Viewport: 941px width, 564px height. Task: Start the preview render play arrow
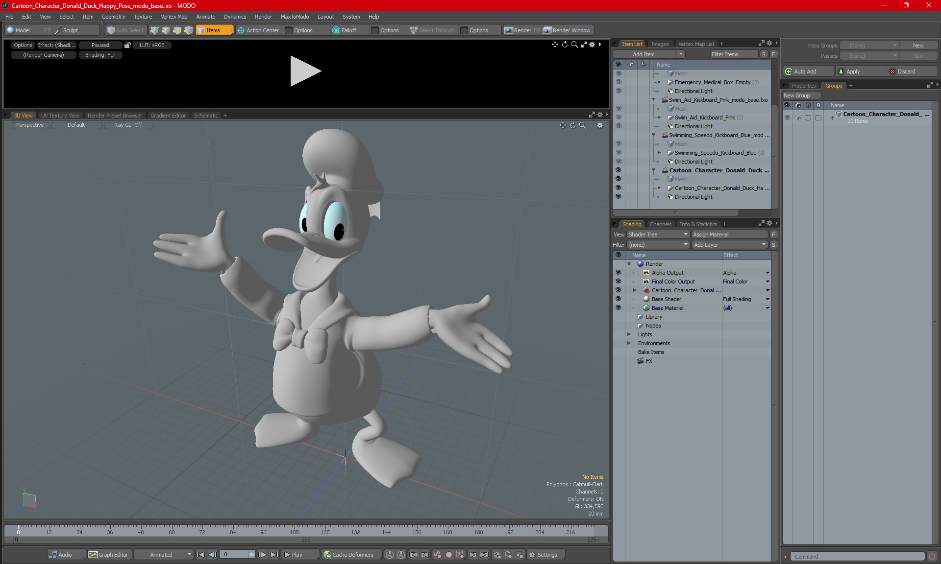tap(305, 71)
